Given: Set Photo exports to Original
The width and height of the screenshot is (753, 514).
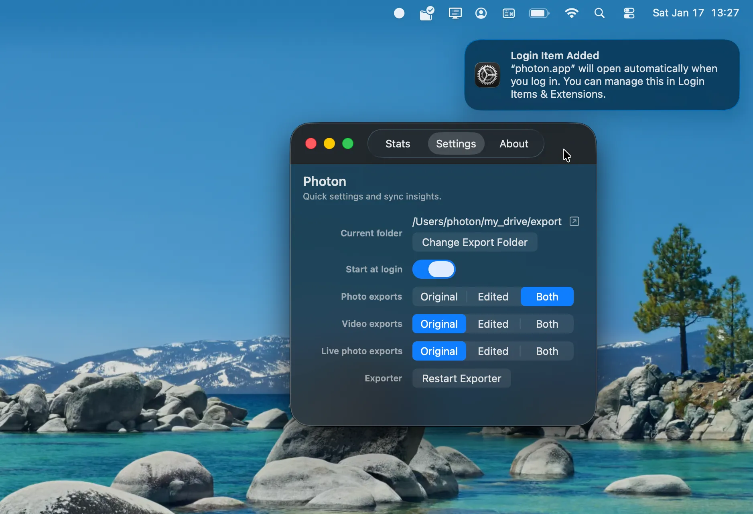Looking at the screenshot, I should 439,296.
